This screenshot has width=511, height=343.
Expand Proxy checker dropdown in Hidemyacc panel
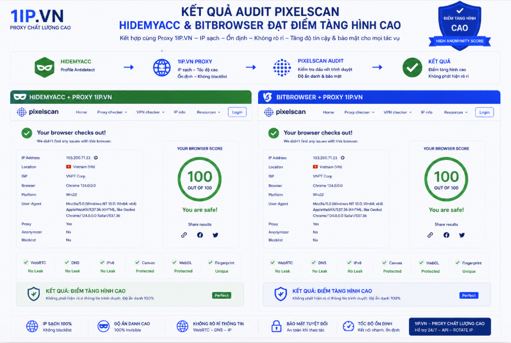(x=112, y=112)
